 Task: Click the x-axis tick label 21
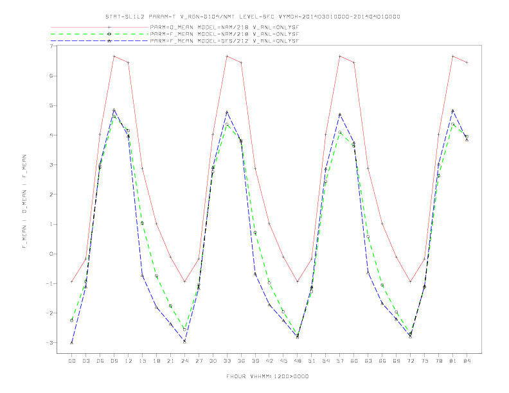pos(170,361)
